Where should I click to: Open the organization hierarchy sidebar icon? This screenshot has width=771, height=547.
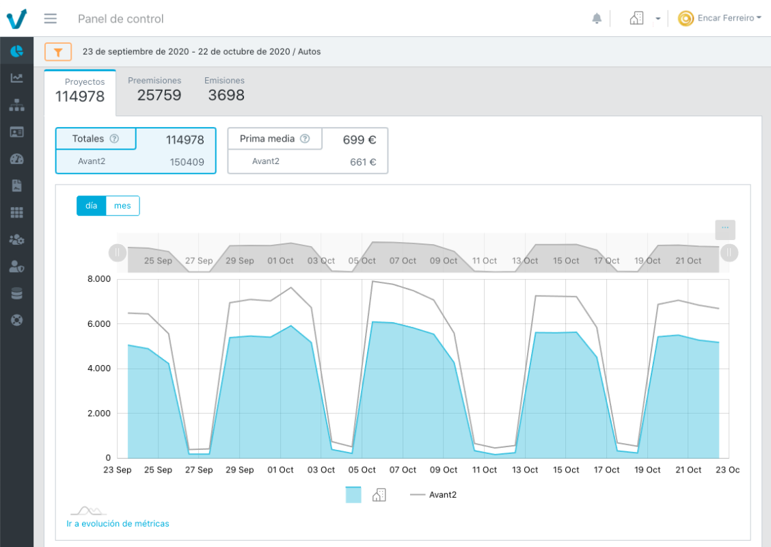16,105
